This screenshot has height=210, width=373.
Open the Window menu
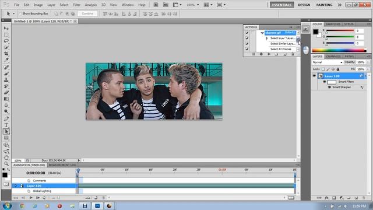[x=128, y=5]
